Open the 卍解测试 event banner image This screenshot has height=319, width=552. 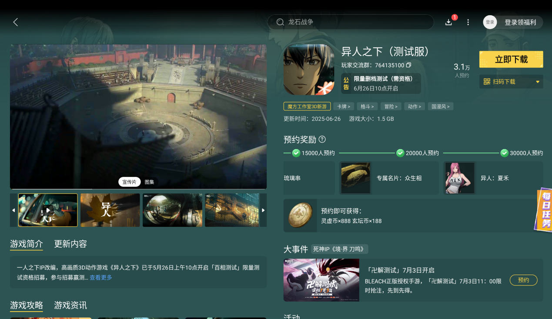(321, 280)
